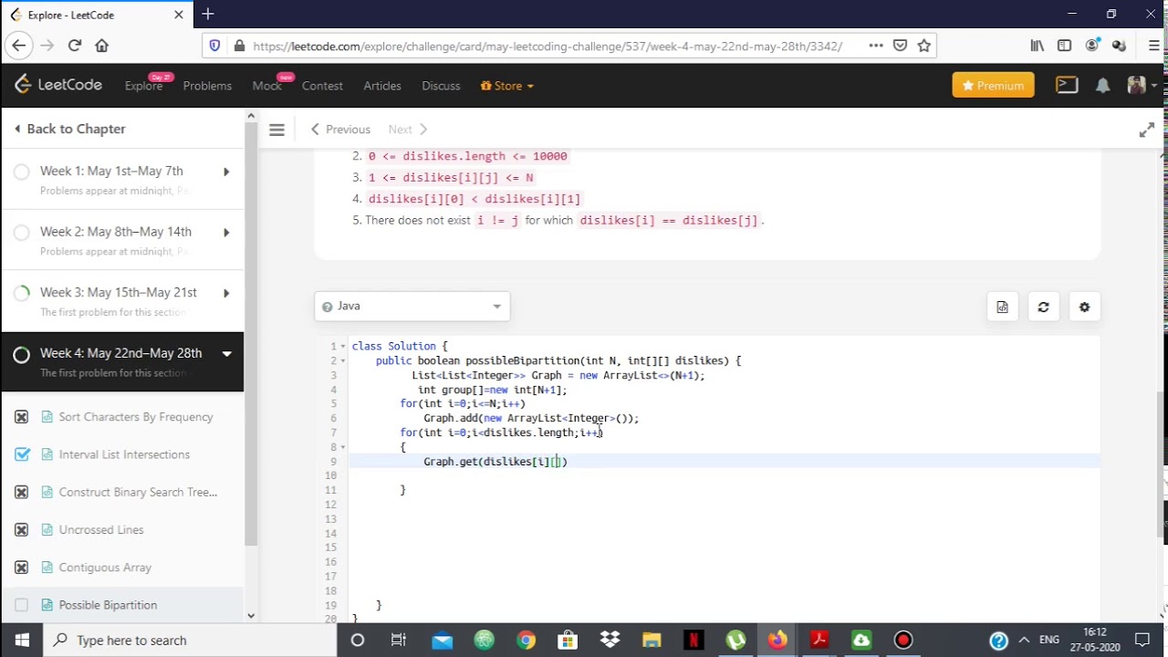This screenshot has width=1168, height=657.
Task: Toggle Sort Characters By Frequency checkbox
Action: click(x=22, y=417)
